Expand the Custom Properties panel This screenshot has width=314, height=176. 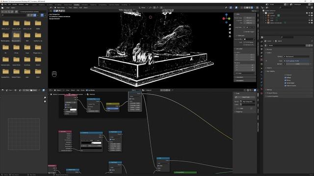click(272, 96)
